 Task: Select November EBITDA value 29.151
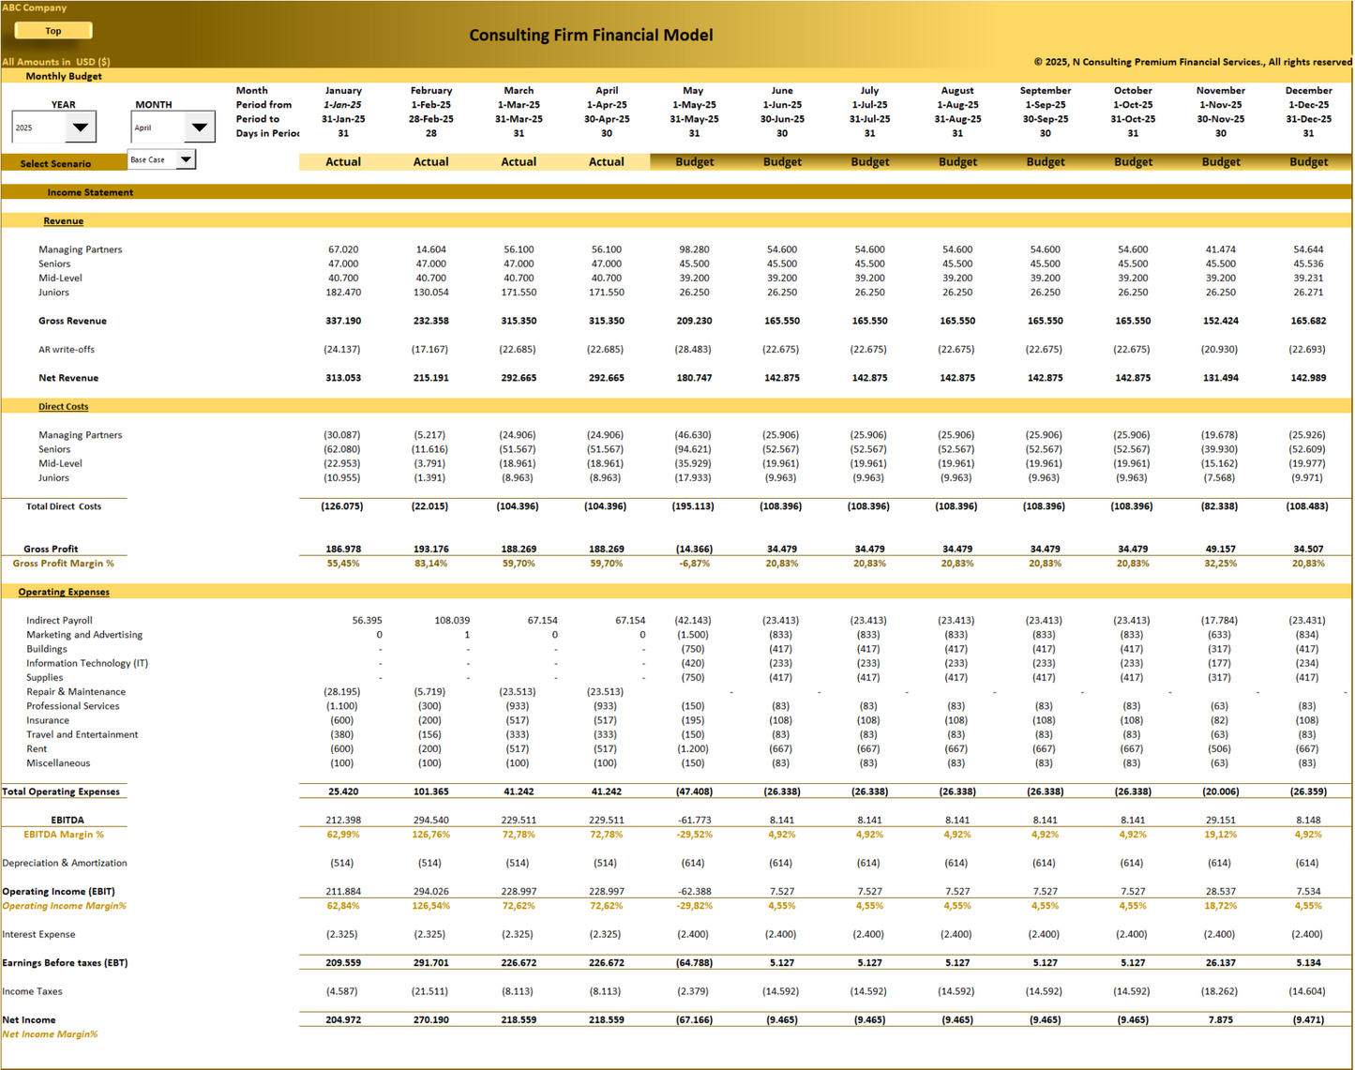coord(1221,821)
